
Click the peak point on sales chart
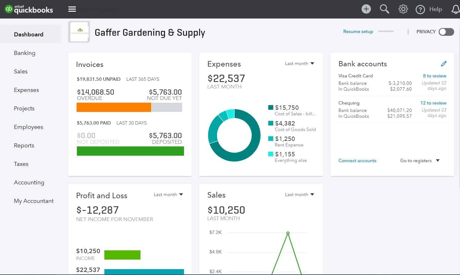click(x=288, y=233)
